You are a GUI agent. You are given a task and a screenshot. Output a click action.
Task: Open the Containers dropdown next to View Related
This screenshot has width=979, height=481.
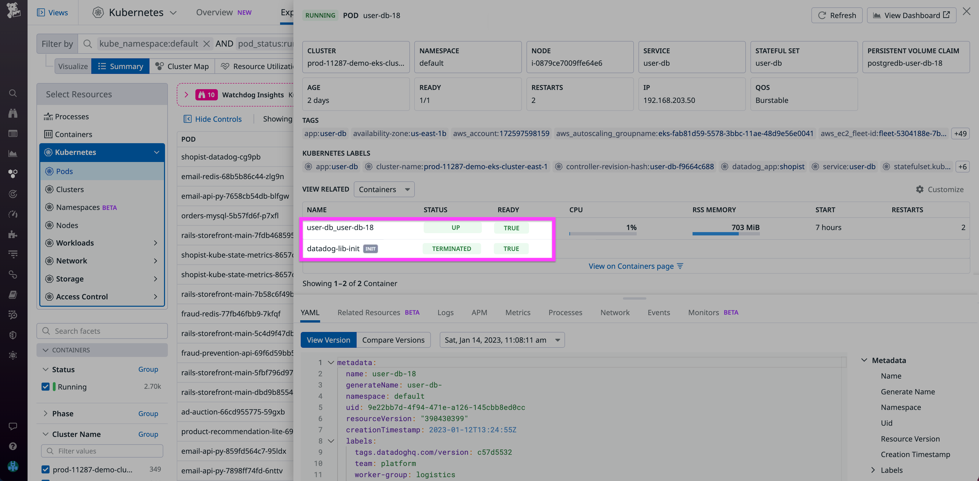[x=384, y=189]
